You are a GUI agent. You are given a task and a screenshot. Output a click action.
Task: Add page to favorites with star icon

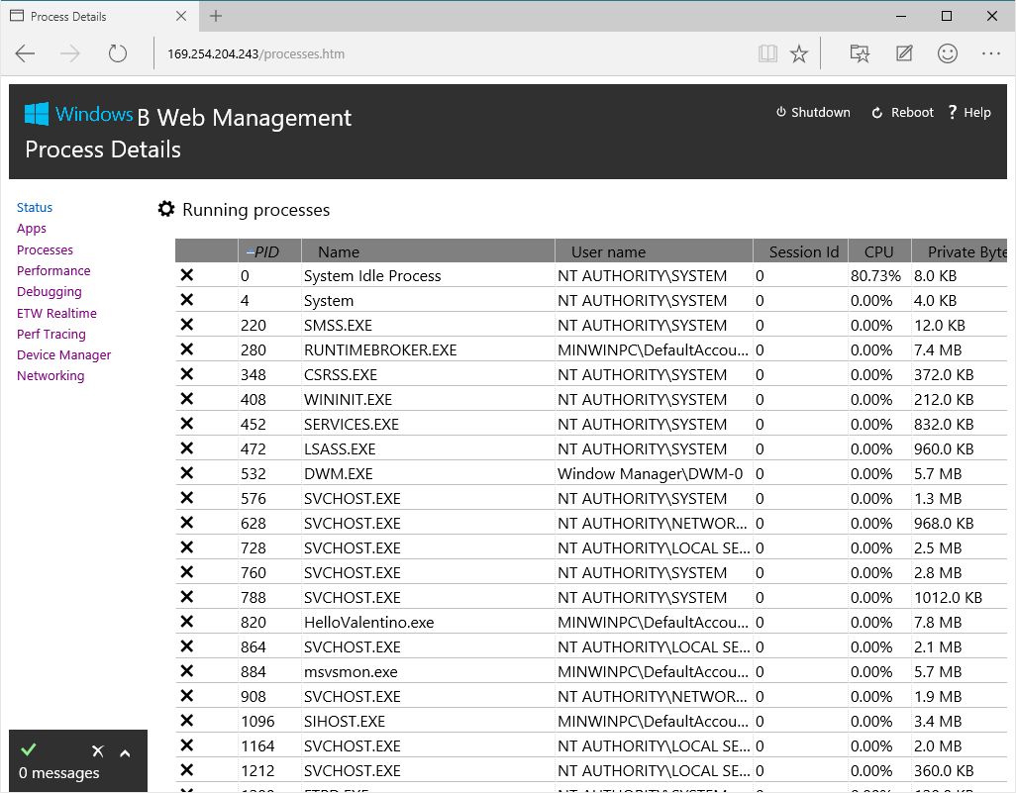[x=799, y=53]
